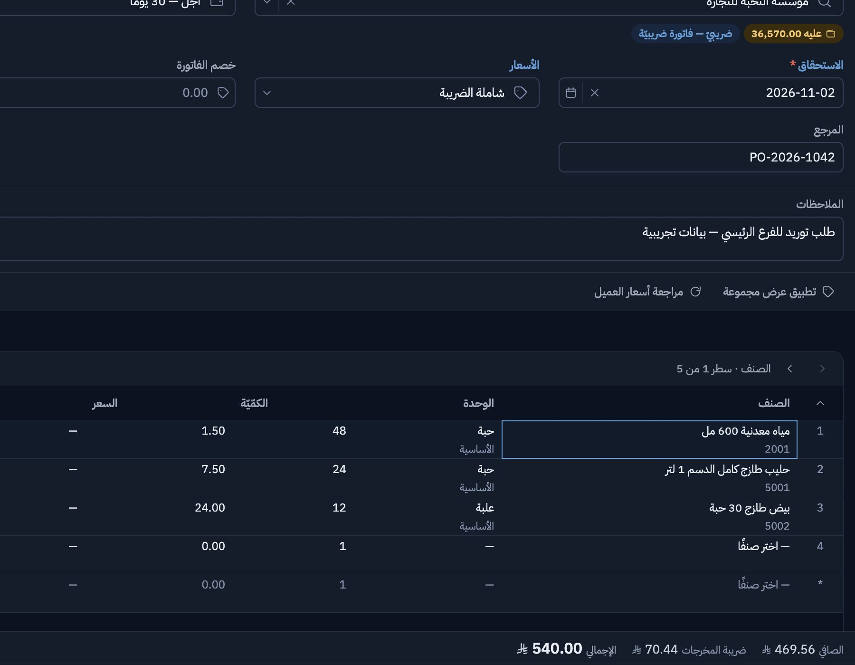This screenshot has height=665, width=855.
Task: Click the new row (*) اختر صنفًا placeholder
Action: [649, 593]
